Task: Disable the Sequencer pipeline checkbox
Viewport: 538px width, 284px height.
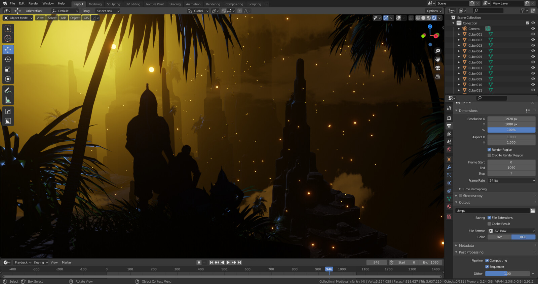Action: [x=487, y=267]
